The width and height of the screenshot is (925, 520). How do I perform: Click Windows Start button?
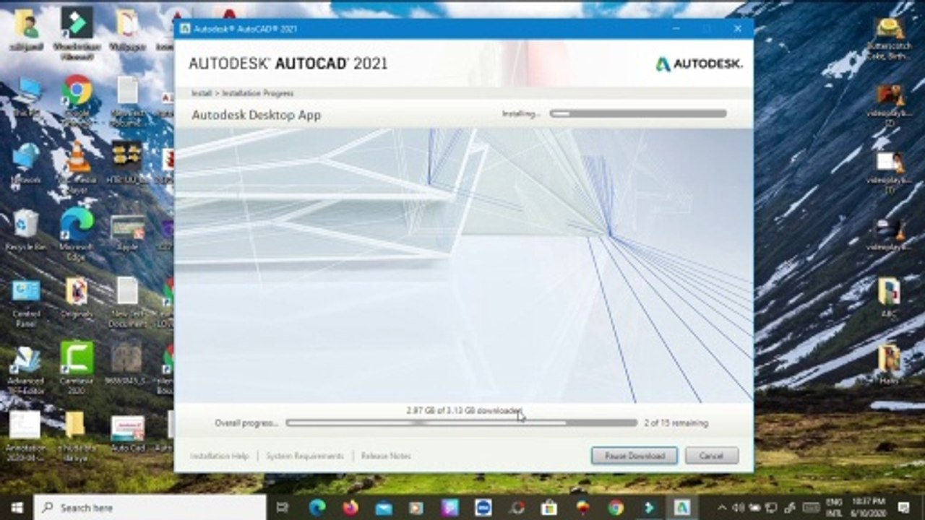click(17, 508)
